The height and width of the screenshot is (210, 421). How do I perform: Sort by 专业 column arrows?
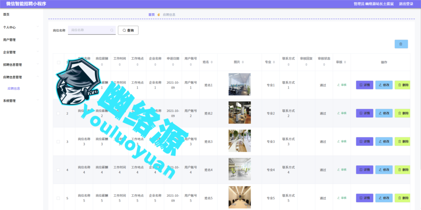point(274,62)
